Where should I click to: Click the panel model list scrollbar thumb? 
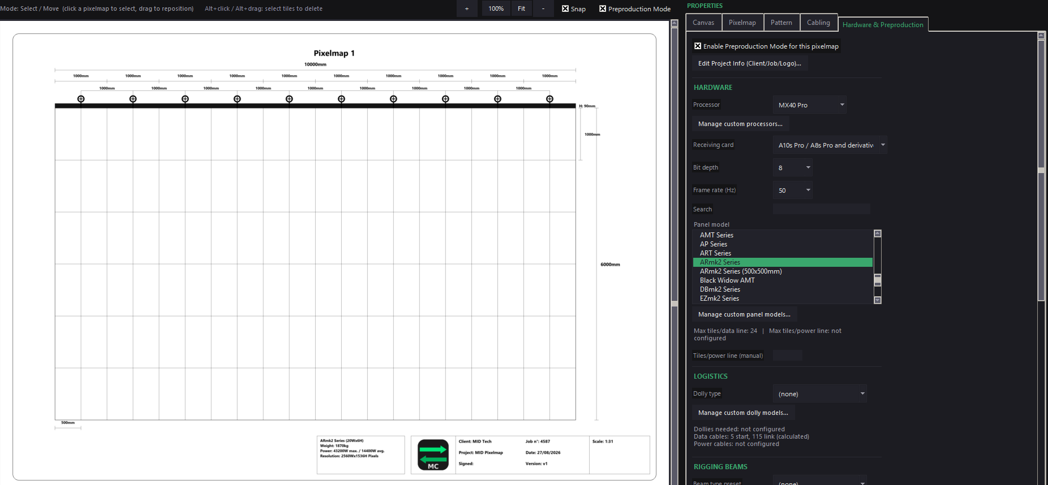878,280
